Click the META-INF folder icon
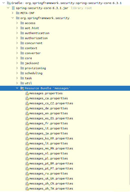The height and width of the screenshot is (192, 130). pyautogui.click(x=18, y=13)
